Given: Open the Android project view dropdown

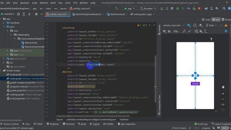Looking at the screenshot, I should pyautogui.click(x=8, y=14).
